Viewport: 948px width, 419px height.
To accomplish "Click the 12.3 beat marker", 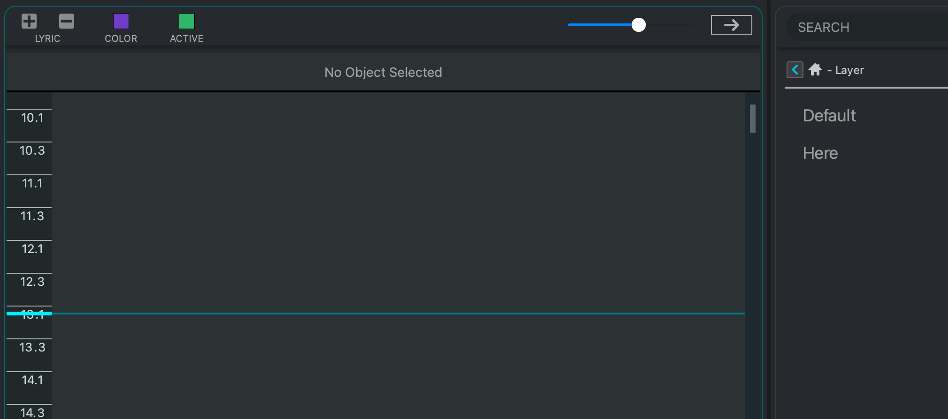I will [32, 282].
